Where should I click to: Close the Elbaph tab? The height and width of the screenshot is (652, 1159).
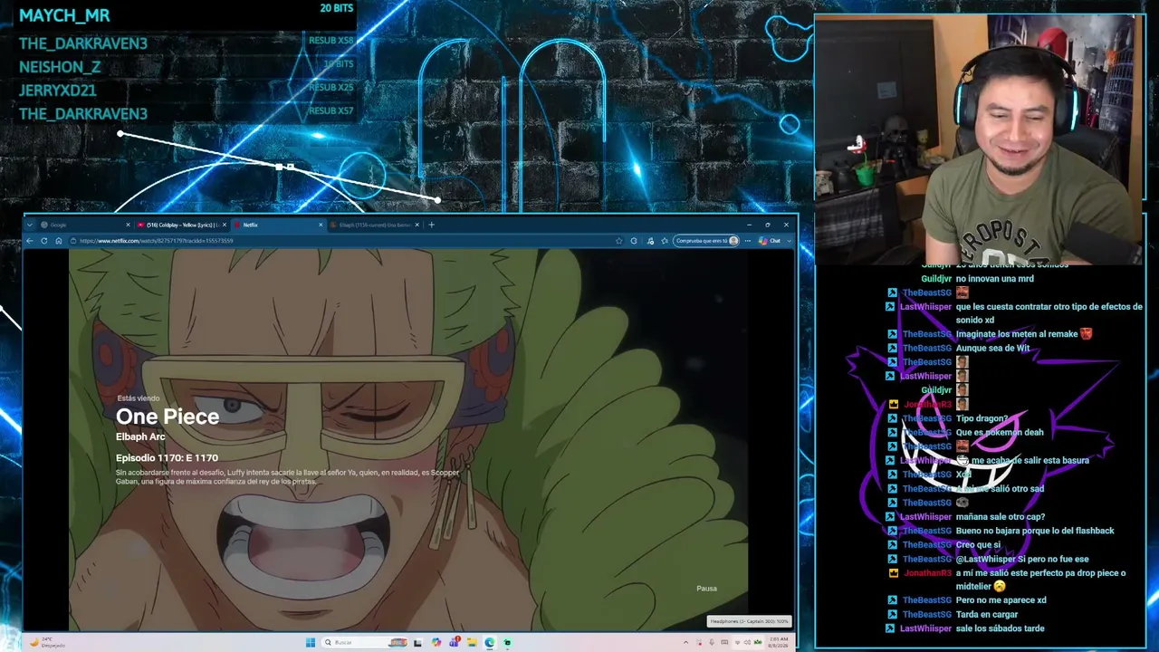coord(417,225)
